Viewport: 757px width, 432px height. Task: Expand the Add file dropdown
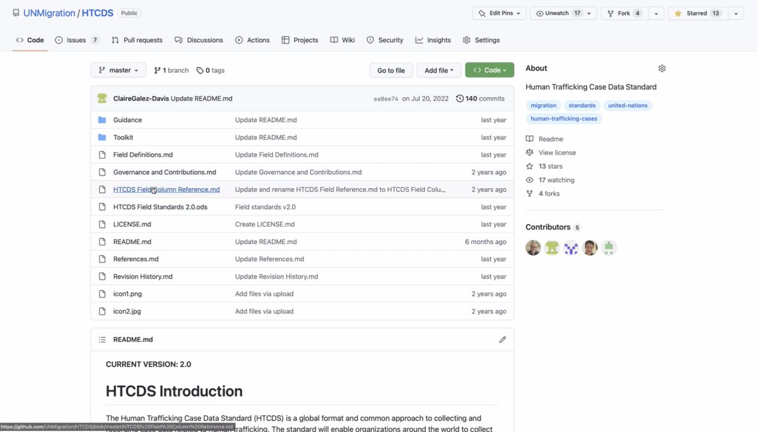[x=439, y=70]
